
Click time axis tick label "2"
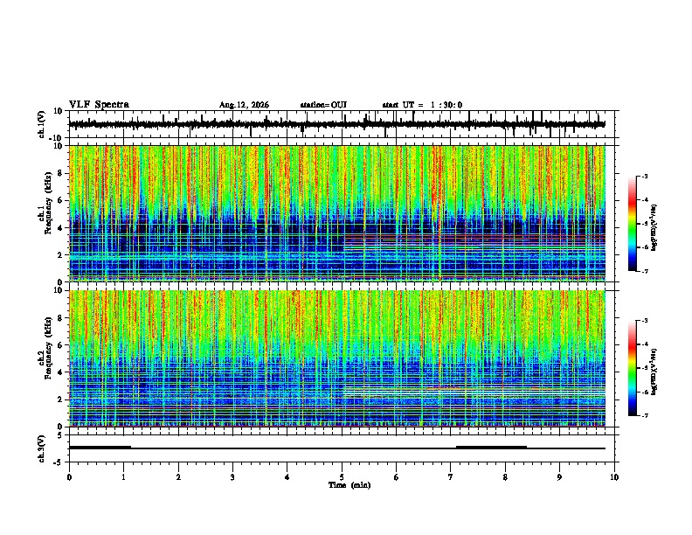coord(178,477)
